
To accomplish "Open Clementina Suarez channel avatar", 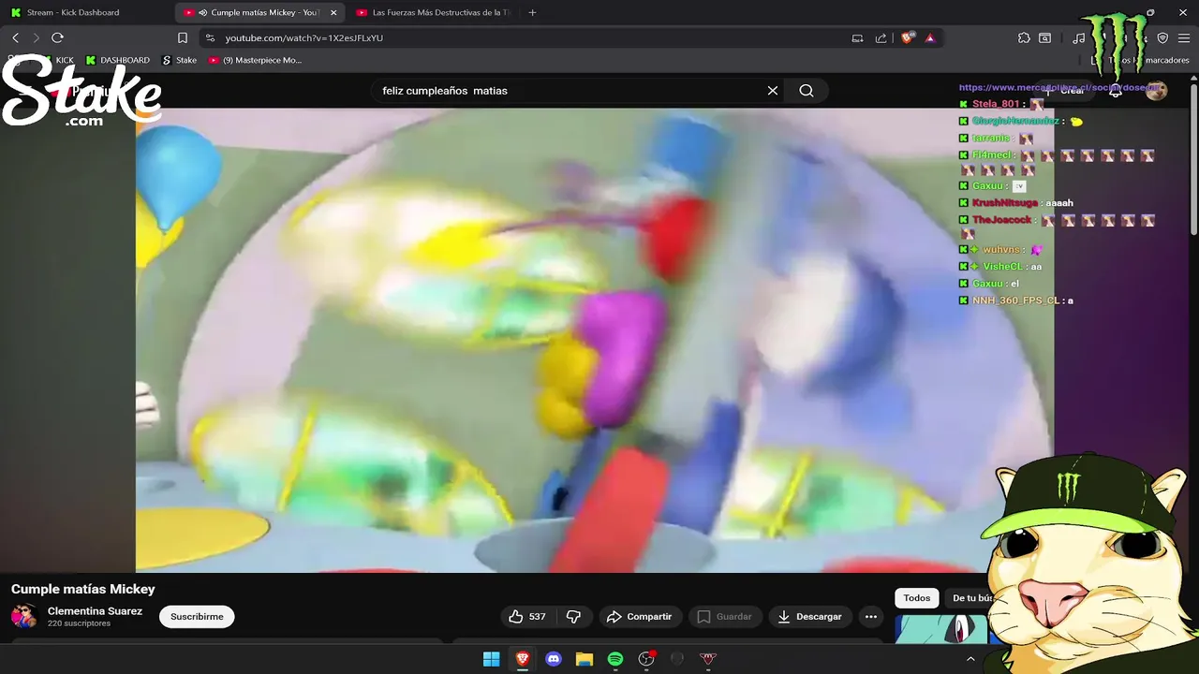I will click(23, 616).
